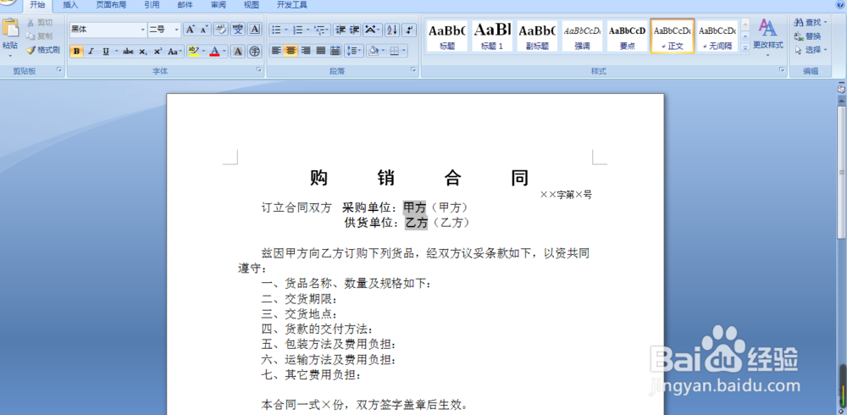
Task: Expand the styles gallery (more button)
Action: pos(745,48)
